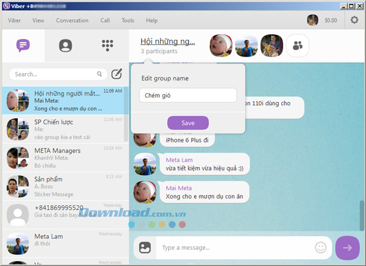Open the View menu
This screenshot has width=366, height=266.
point(38,21)
